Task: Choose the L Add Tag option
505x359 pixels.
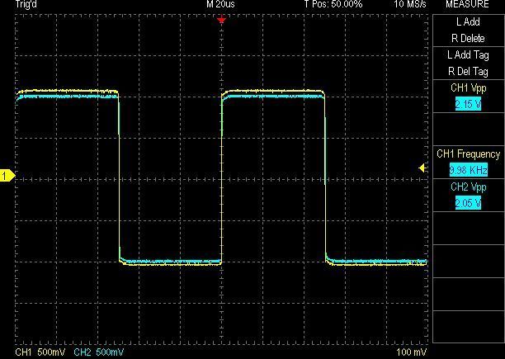Action: tap(468, 55)
